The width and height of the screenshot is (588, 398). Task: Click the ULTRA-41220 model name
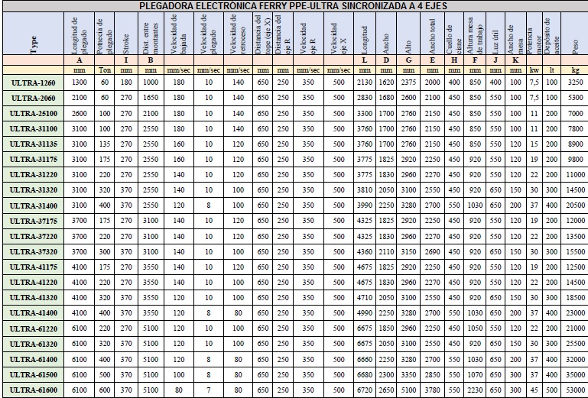[33, 283]
